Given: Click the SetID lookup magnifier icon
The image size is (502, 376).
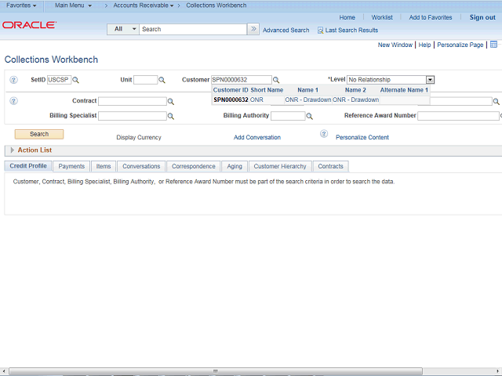Looking at the screenshot, I should pos(75,80).
